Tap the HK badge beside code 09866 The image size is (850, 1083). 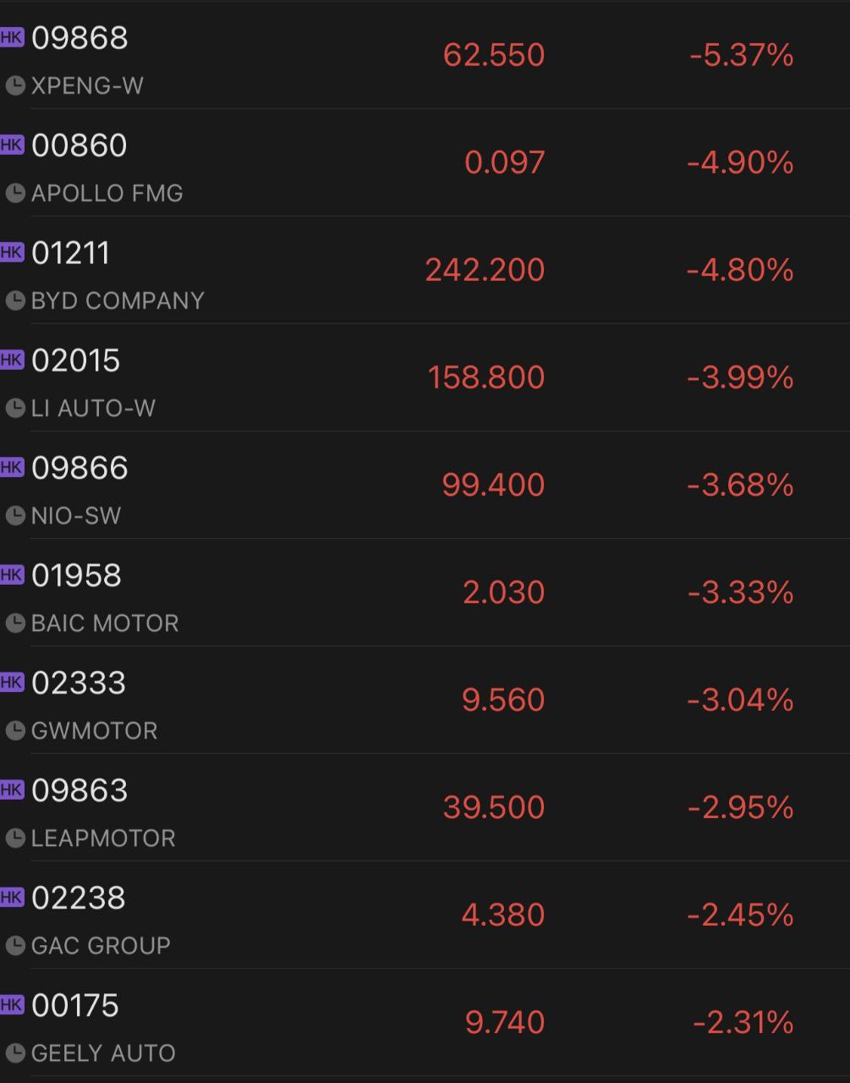click(12, 467)
